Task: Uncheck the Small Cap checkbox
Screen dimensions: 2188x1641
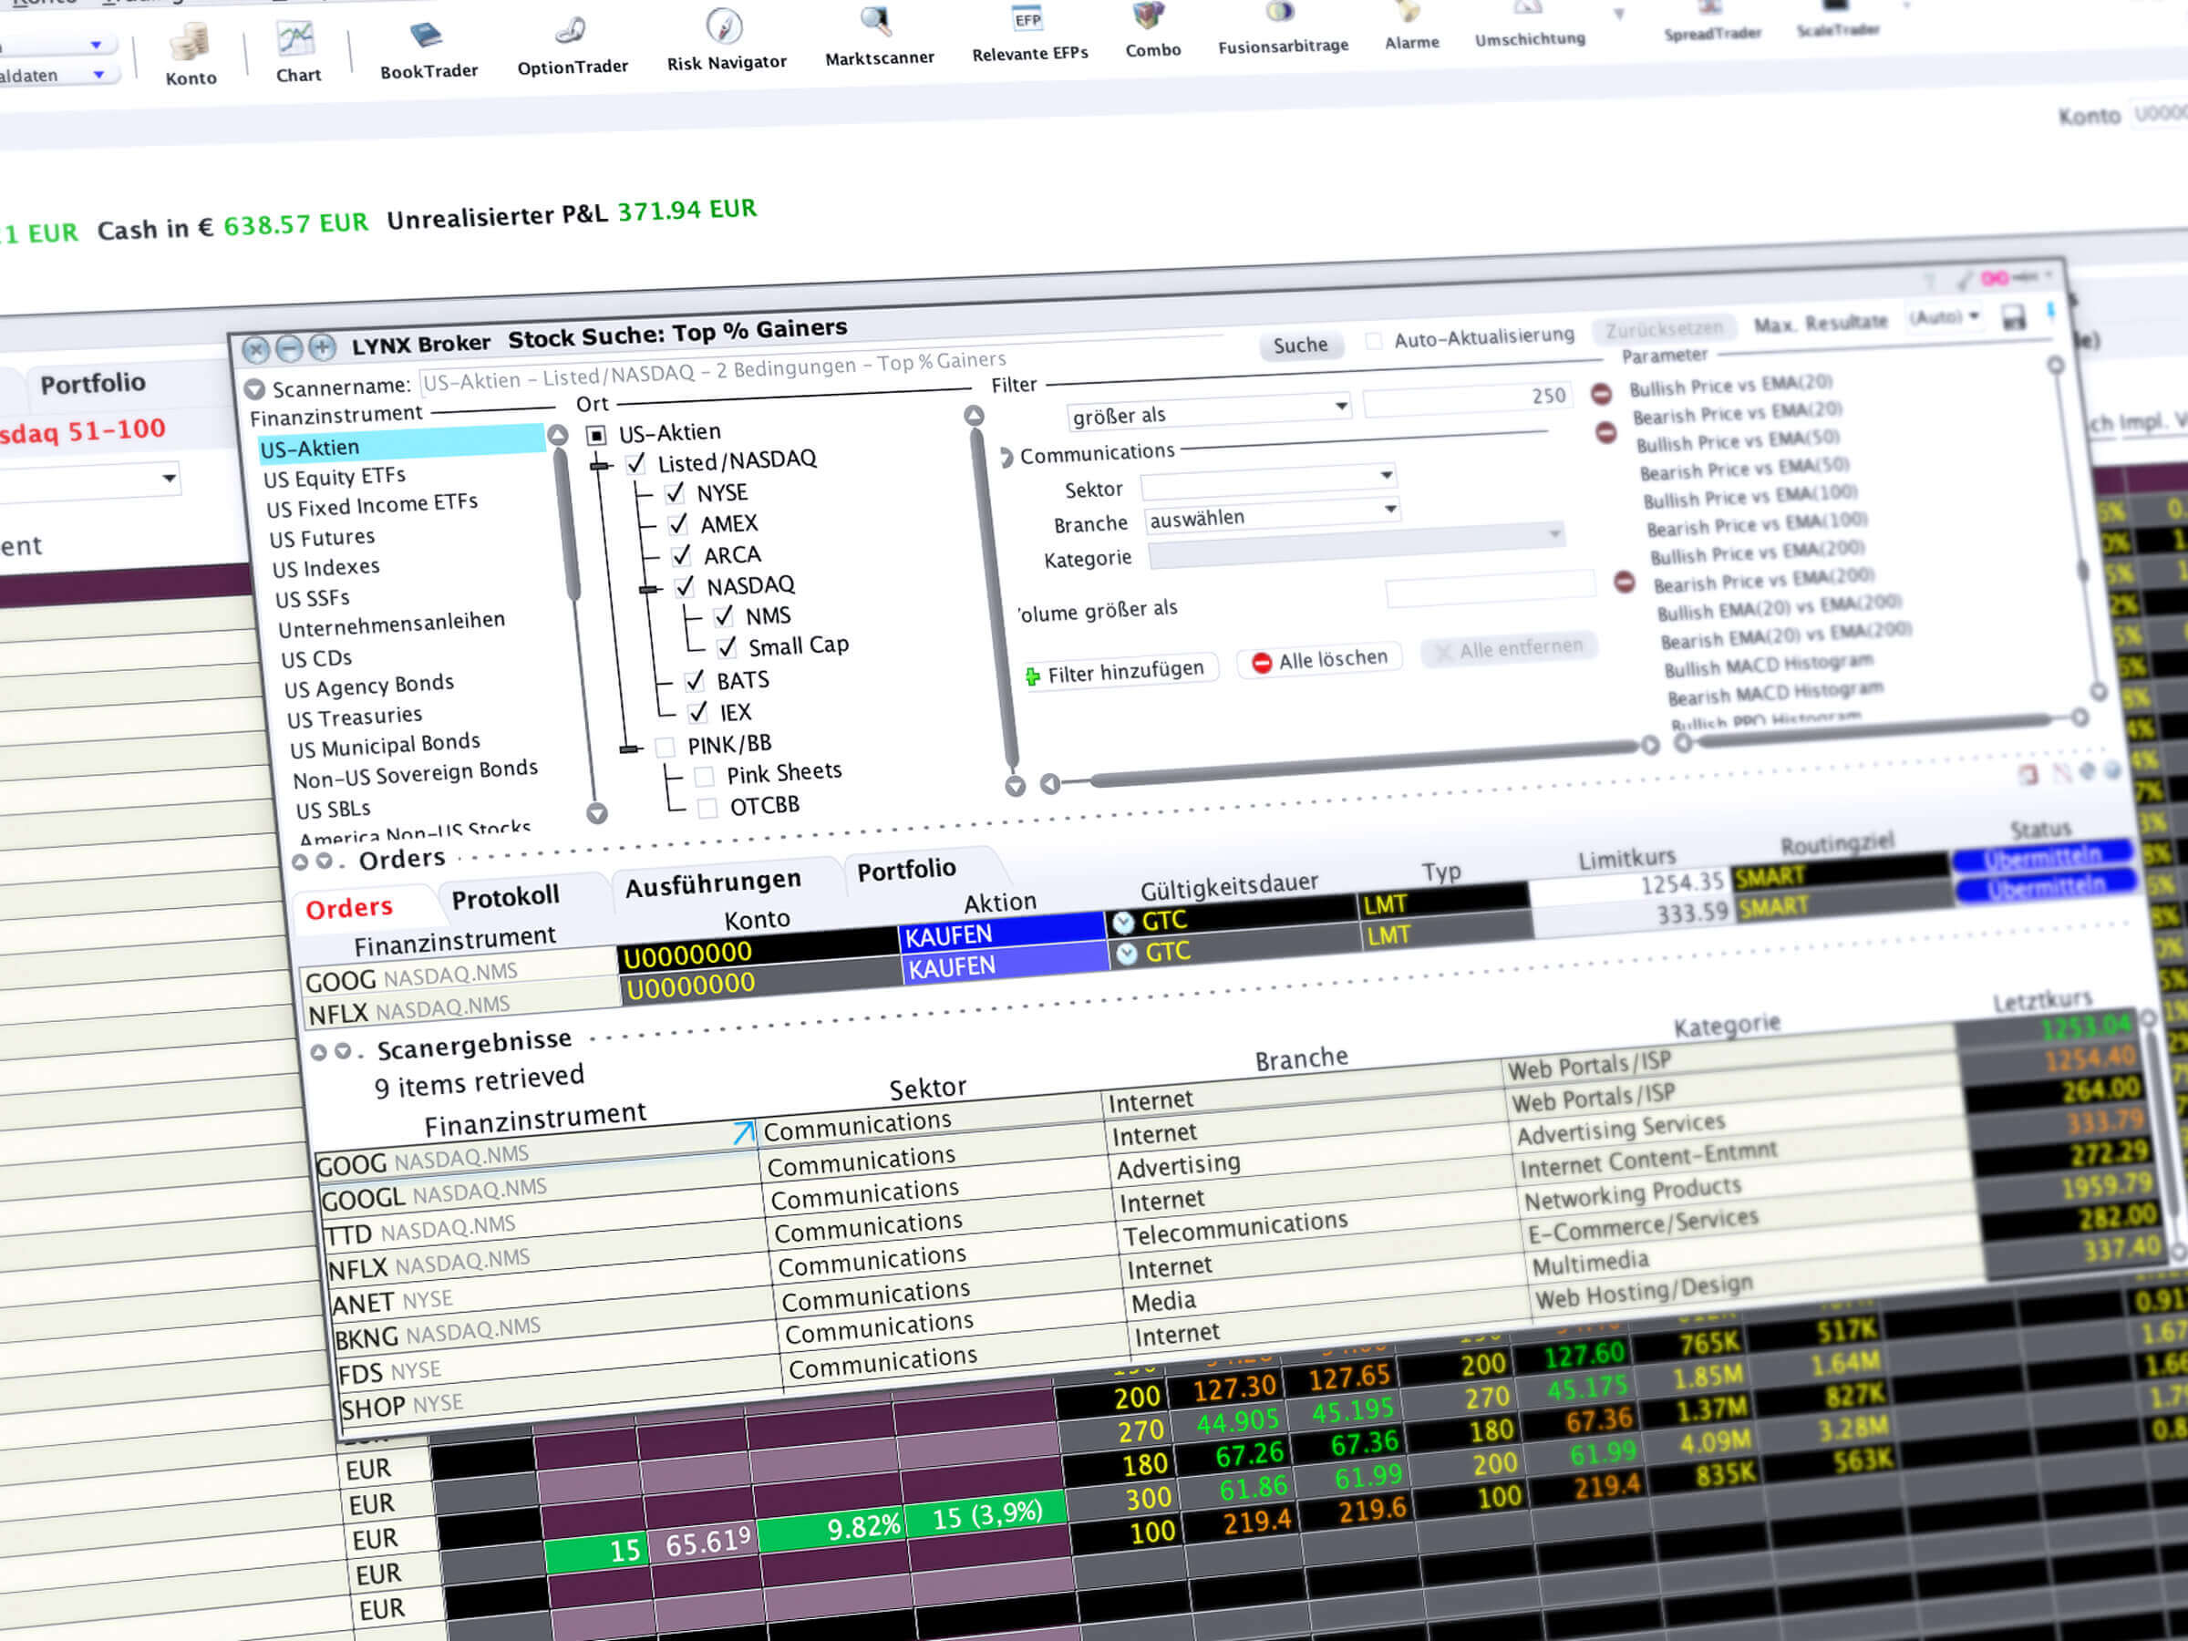Action: click(x=727, y=647)
